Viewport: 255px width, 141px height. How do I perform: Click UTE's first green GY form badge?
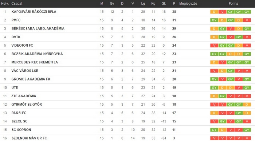coord(214,88)
